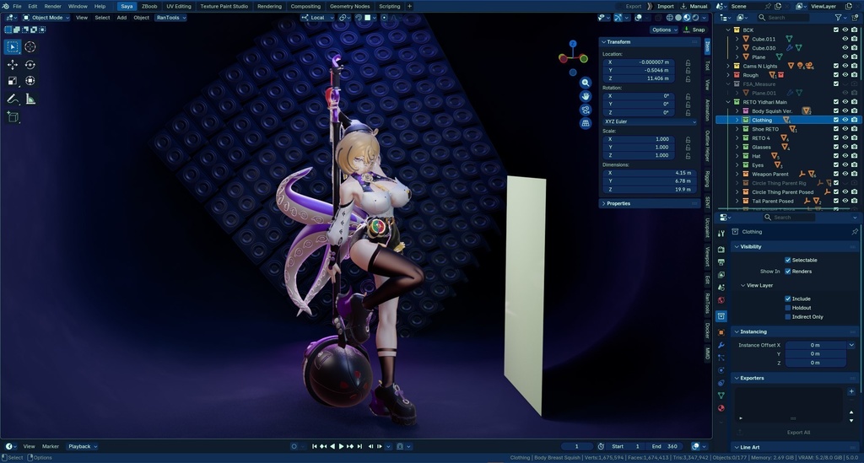Select the Rotate tool

[30, 65]
